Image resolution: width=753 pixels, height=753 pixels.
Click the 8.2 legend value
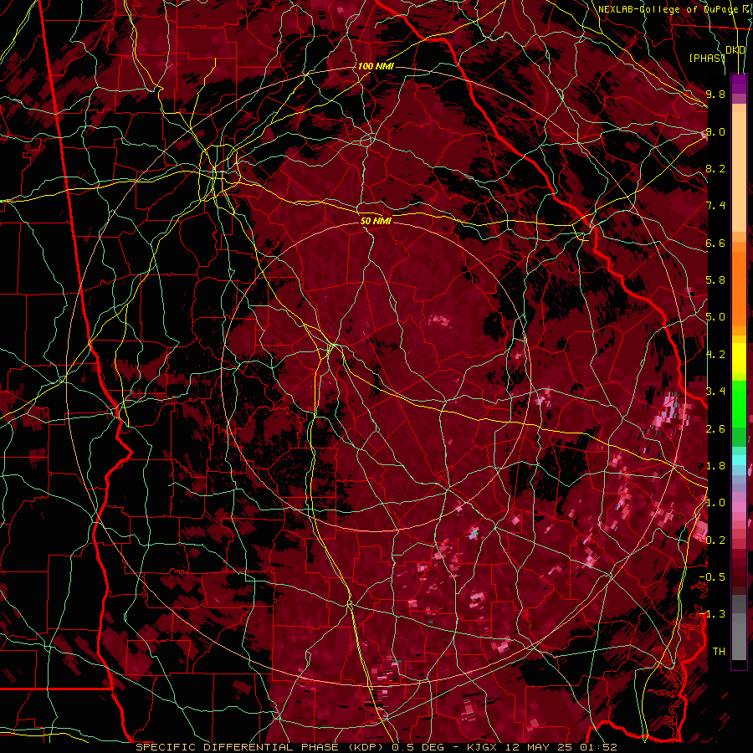[x=715, y=168]
